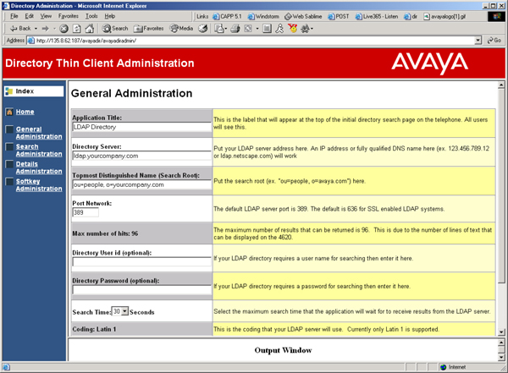
Task: Open the Back button history dropdown arrow
Action: pyautogui.click(x=36, y=29)
